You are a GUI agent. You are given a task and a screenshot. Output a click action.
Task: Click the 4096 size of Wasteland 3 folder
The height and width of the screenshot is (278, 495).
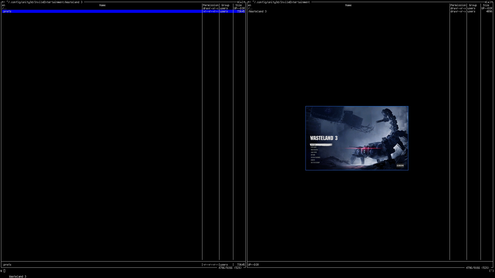(489, 11)
